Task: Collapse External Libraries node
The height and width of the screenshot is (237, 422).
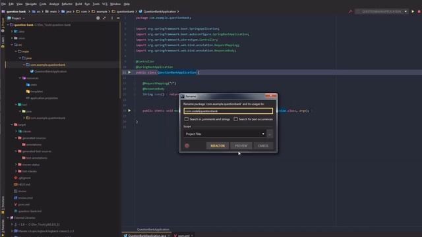Action: point(8,218)
